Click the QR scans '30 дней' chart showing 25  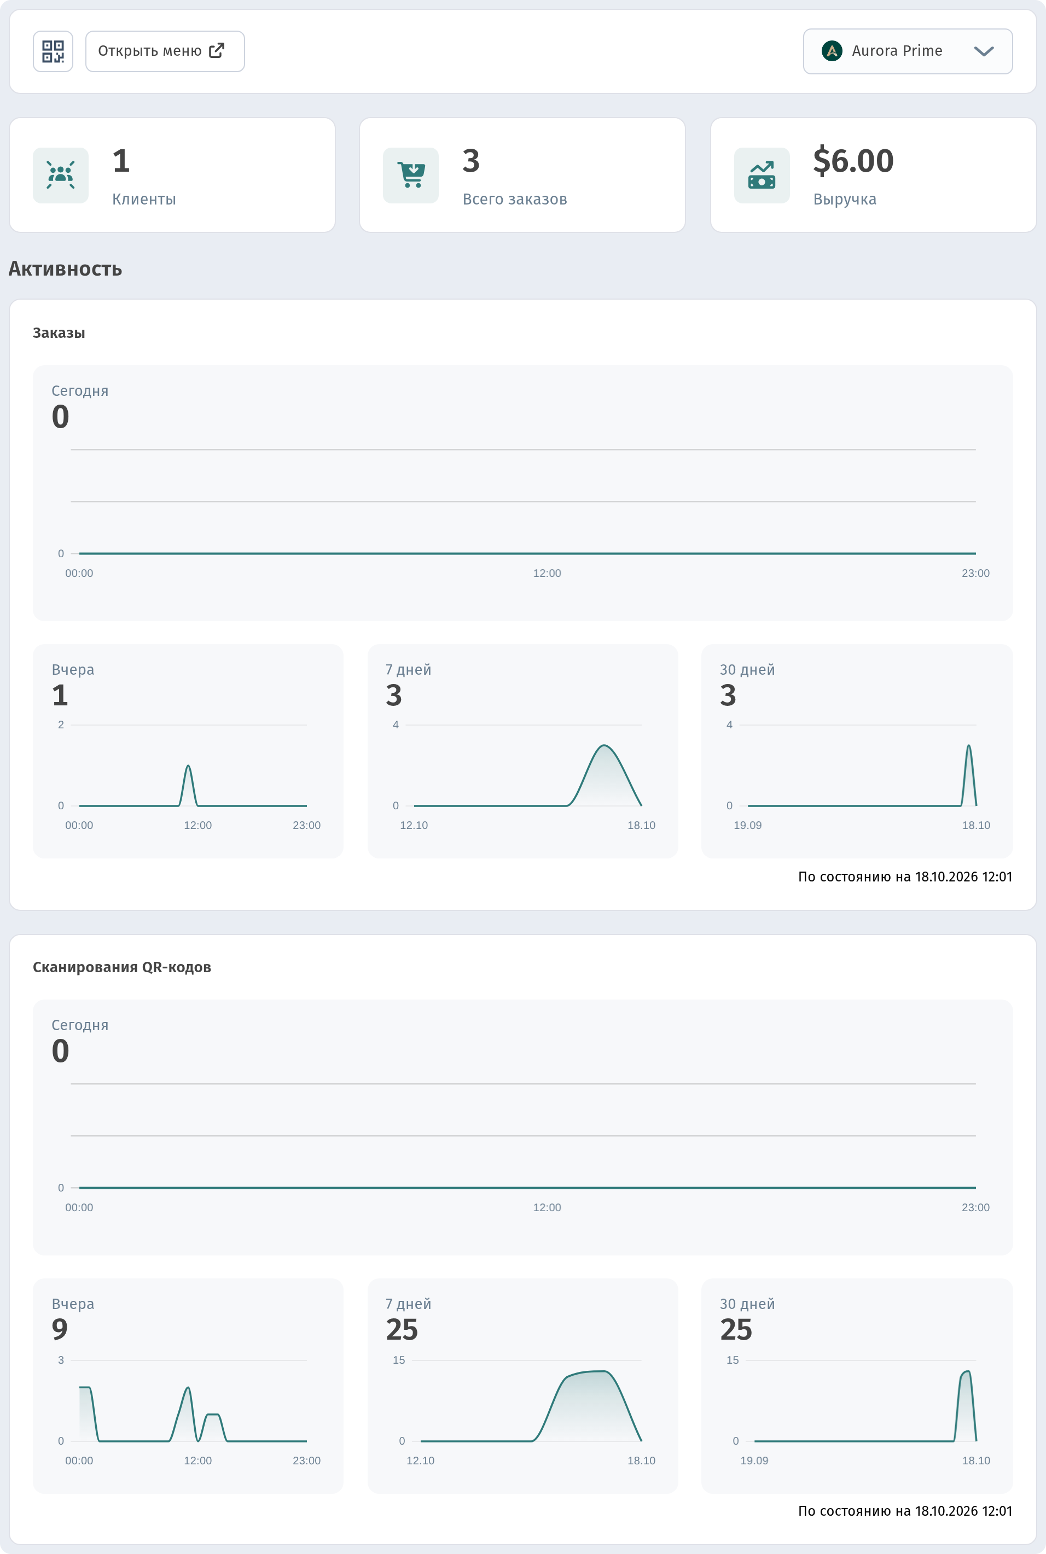click(857, 1386)
